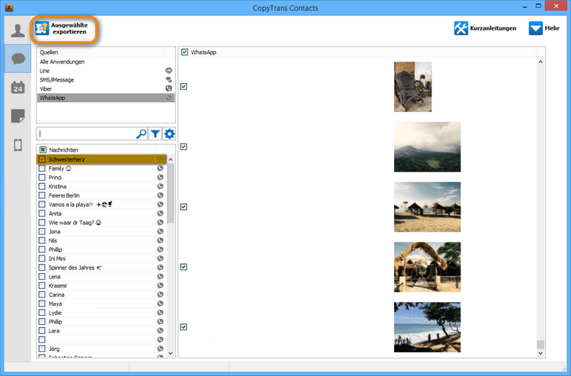Image resolution: width=571 pixels, height=376 pixels.
Task: Open the Mehr menu
Action: click(544, 28)
